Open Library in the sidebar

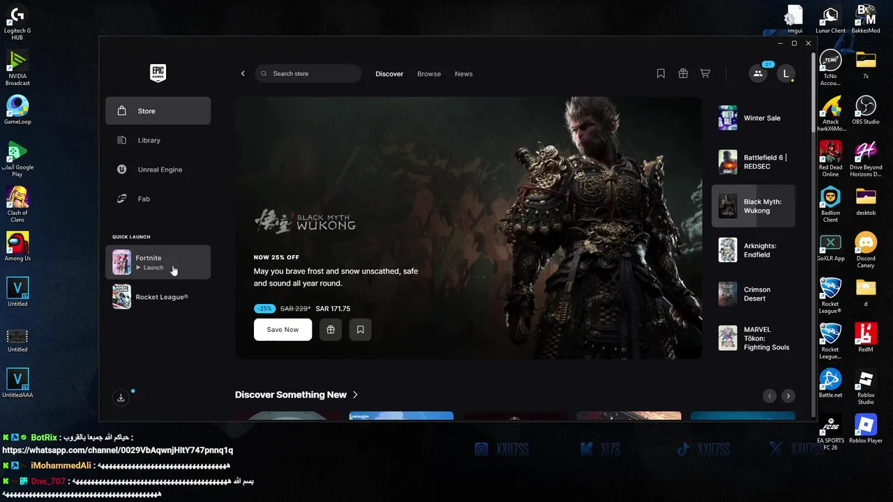158,140
